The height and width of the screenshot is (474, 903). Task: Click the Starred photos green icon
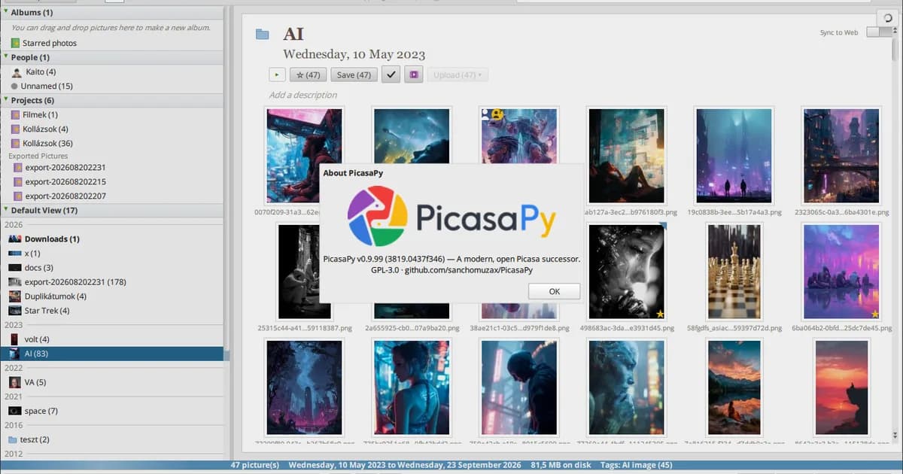coord(15,43)
